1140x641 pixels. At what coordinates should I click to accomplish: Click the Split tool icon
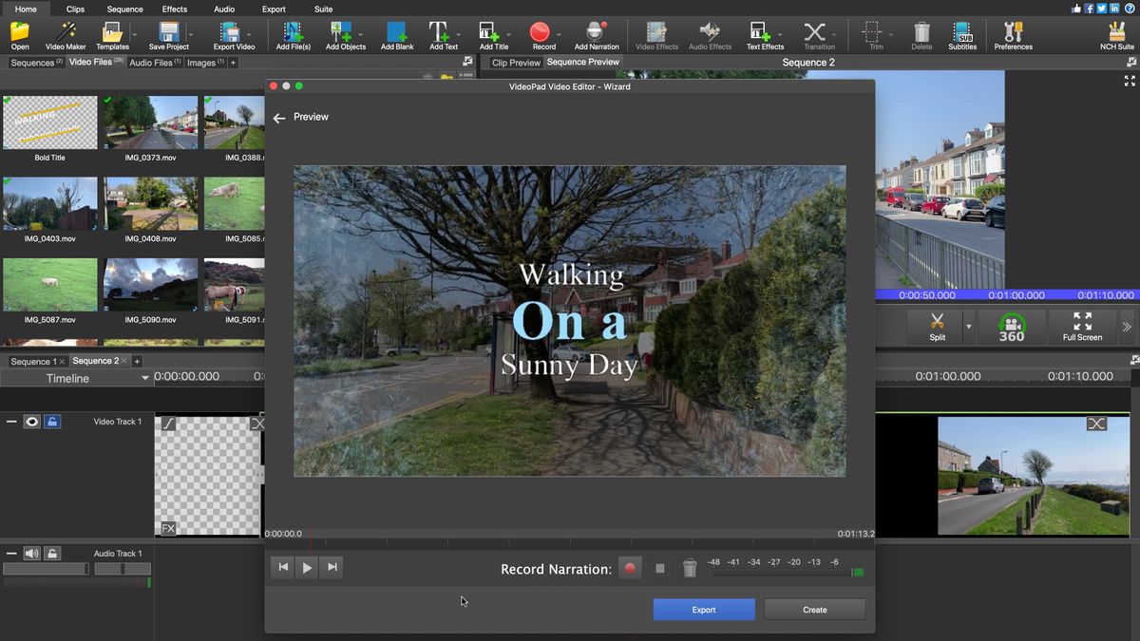937,324
